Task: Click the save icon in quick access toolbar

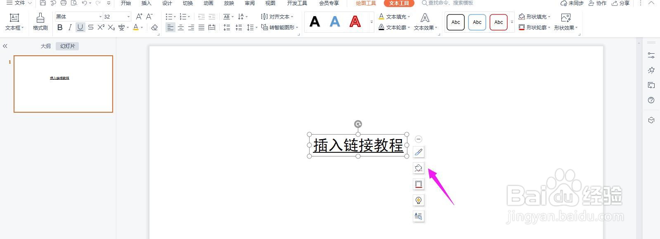Action: [x=43, y=3]
